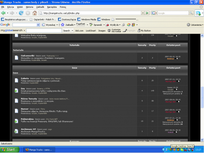Click the Stop loading icon

pos(28,13)
